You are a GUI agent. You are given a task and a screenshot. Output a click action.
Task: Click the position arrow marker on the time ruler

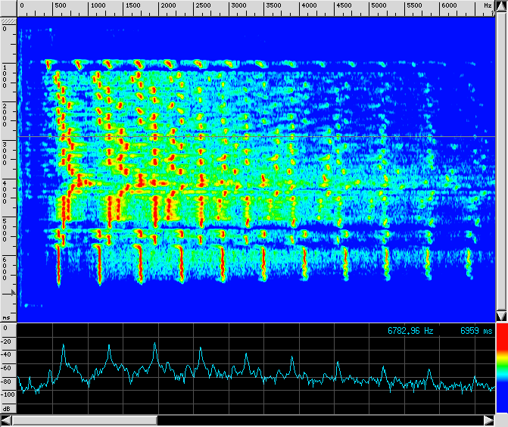tap(12, 291)
